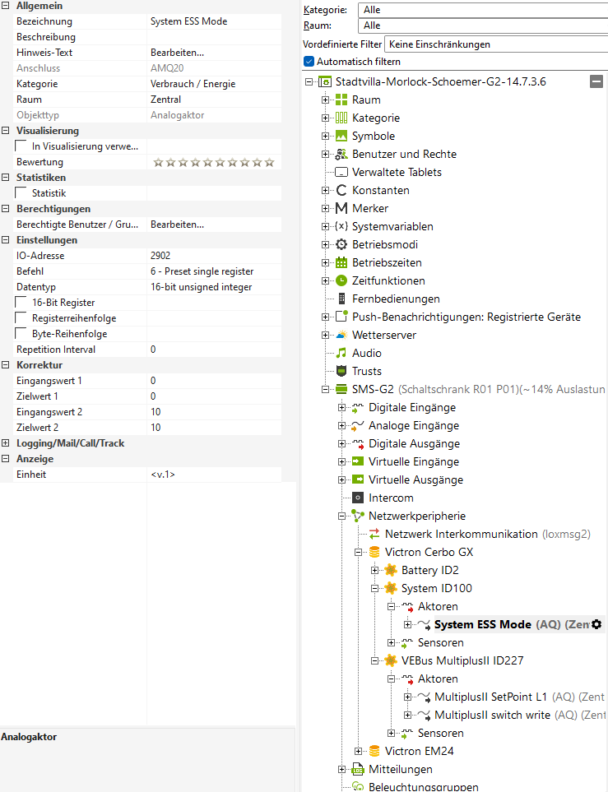Screen dimensions: 608x792
Task: Click the Netzwerk Interkommunikation arrows icon
Action: (374, 534)
